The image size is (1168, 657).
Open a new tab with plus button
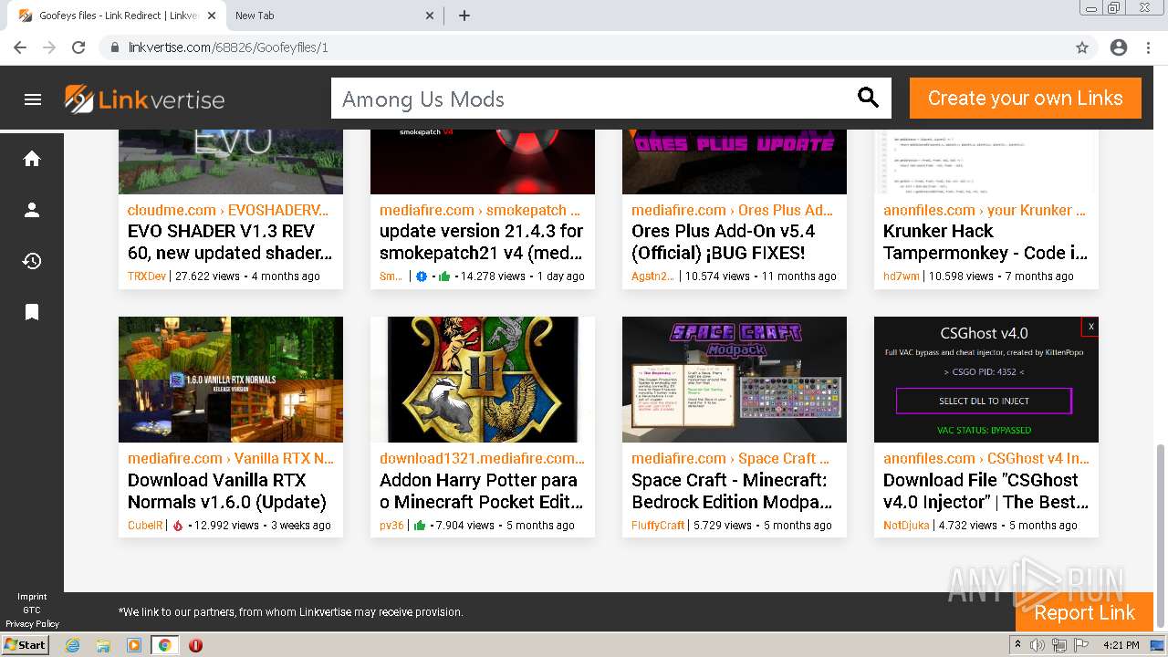click(464, 16)
